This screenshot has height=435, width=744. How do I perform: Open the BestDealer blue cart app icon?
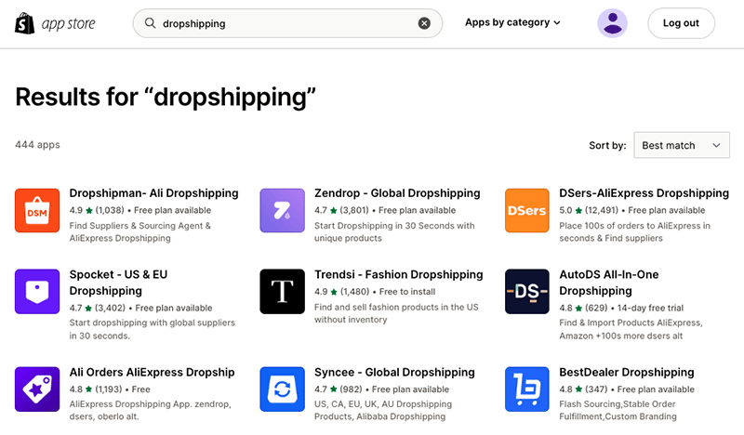(527, 389)
